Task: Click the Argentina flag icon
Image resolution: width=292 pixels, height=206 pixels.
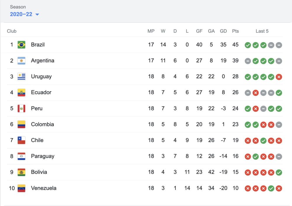Action: 21,61
